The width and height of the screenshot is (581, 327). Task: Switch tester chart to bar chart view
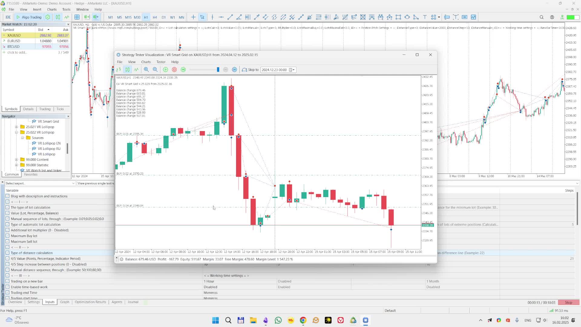(119, 70)
